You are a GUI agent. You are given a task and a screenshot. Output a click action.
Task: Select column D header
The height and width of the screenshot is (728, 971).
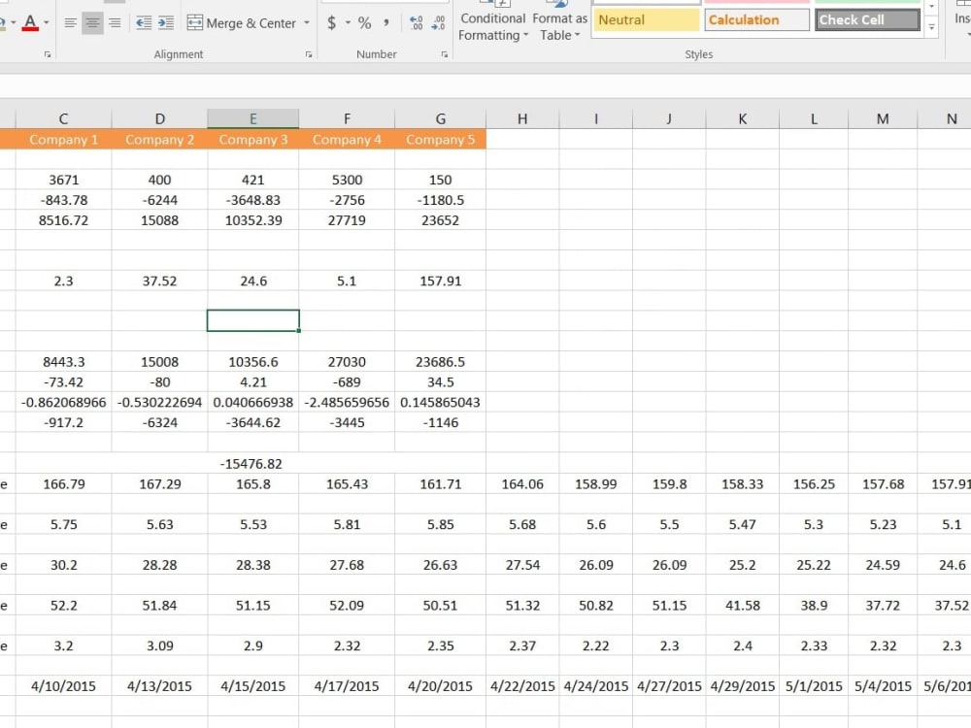pos(160,118)
